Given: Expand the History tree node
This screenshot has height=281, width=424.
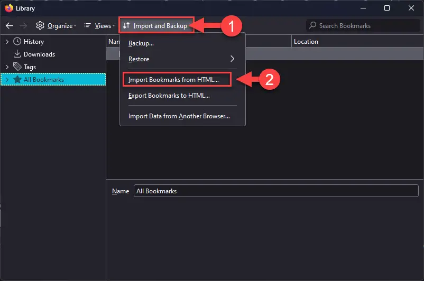Looking at the screenshot, I should 7,42.
